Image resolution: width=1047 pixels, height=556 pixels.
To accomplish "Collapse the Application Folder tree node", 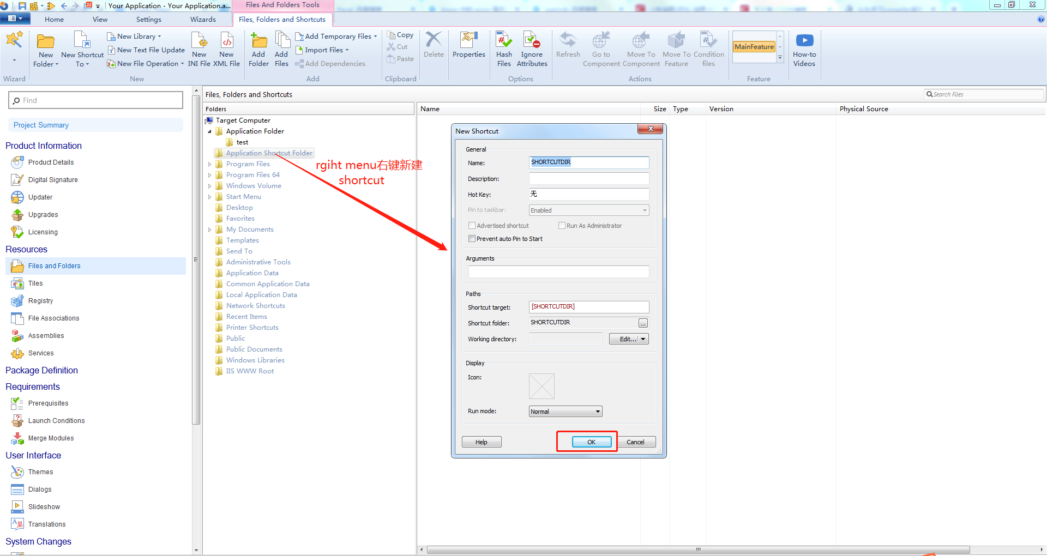I will tap(209, 131).
